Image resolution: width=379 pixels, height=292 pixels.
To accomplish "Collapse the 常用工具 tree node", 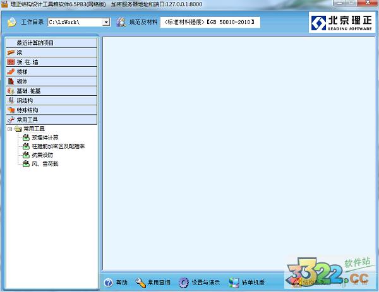I will 9,129.
